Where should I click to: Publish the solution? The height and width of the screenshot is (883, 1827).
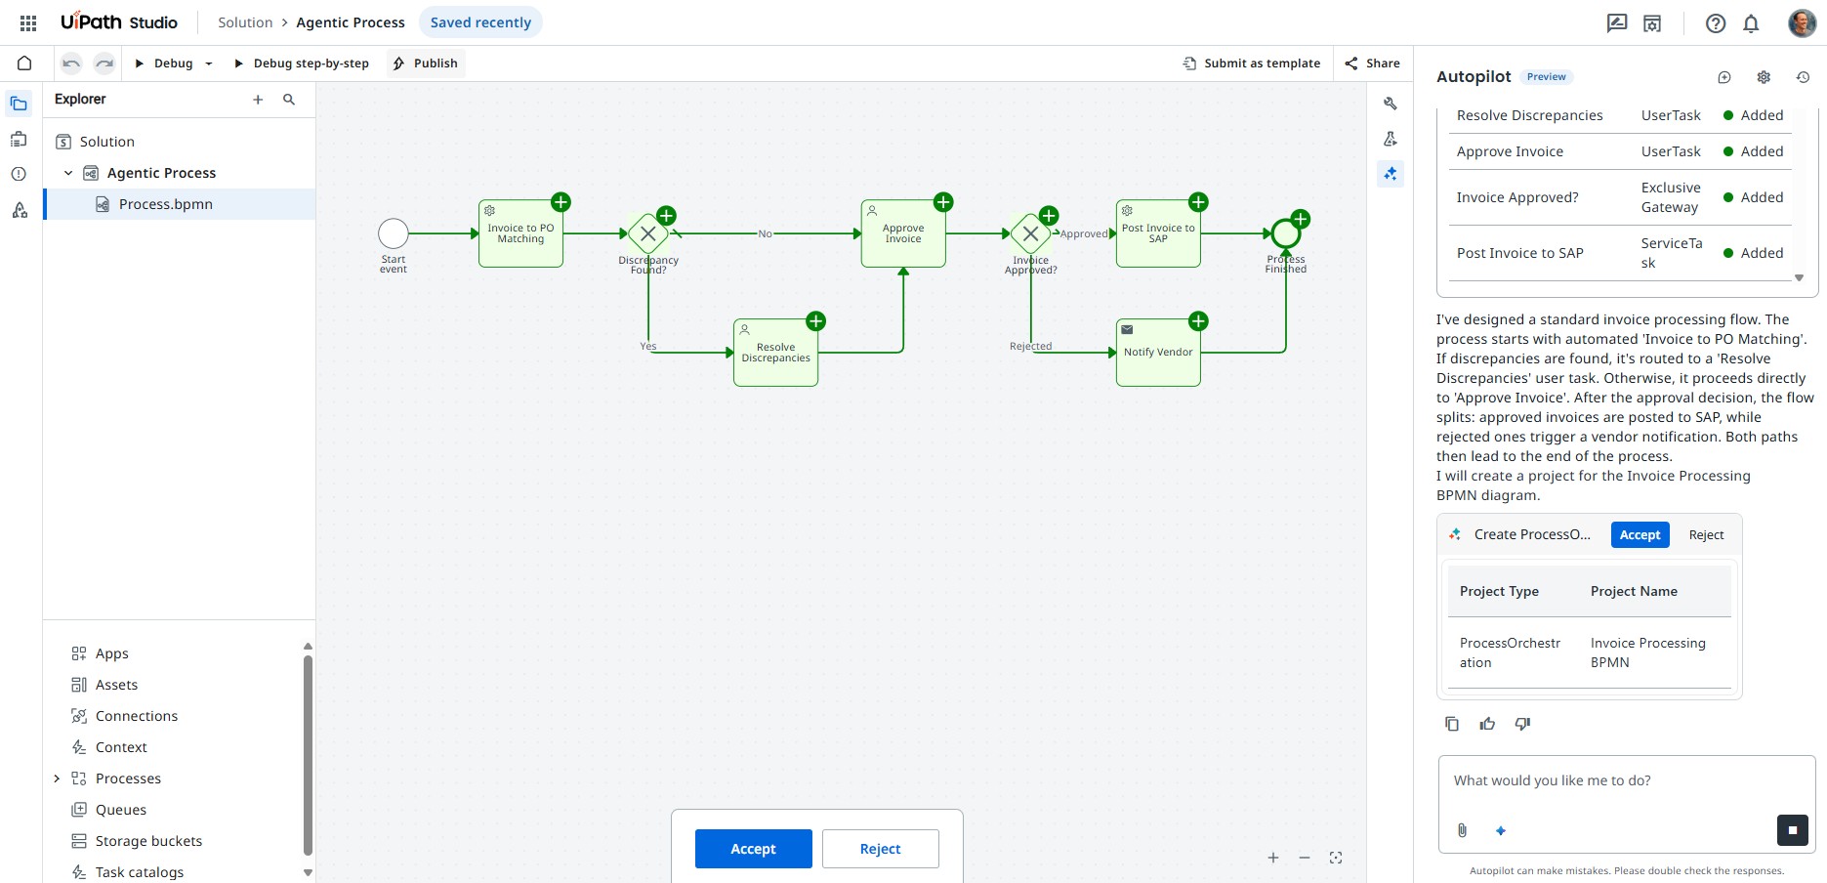tap(426, 63)
